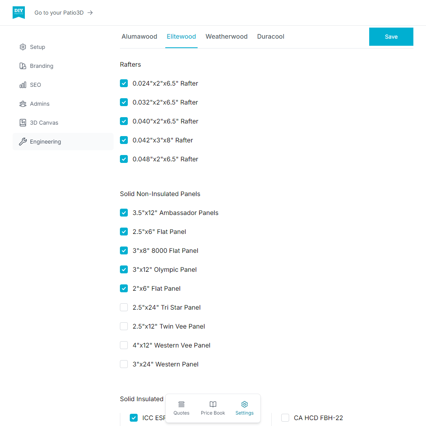426x426 pixels.
Task: Open Setup via its gear icon
Action: click(x=23, y=47)
